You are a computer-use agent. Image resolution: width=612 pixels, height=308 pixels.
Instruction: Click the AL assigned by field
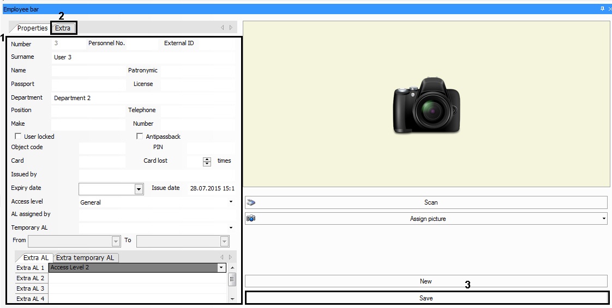[157, 214]
